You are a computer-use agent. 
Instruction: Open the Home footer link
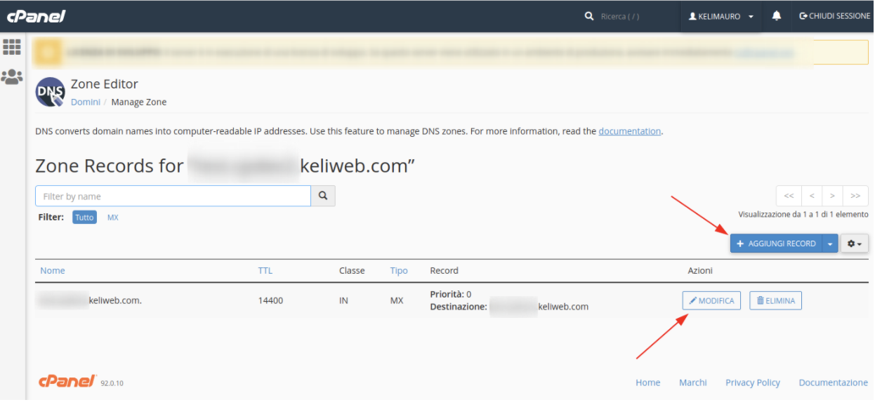(x=647, y=382)
